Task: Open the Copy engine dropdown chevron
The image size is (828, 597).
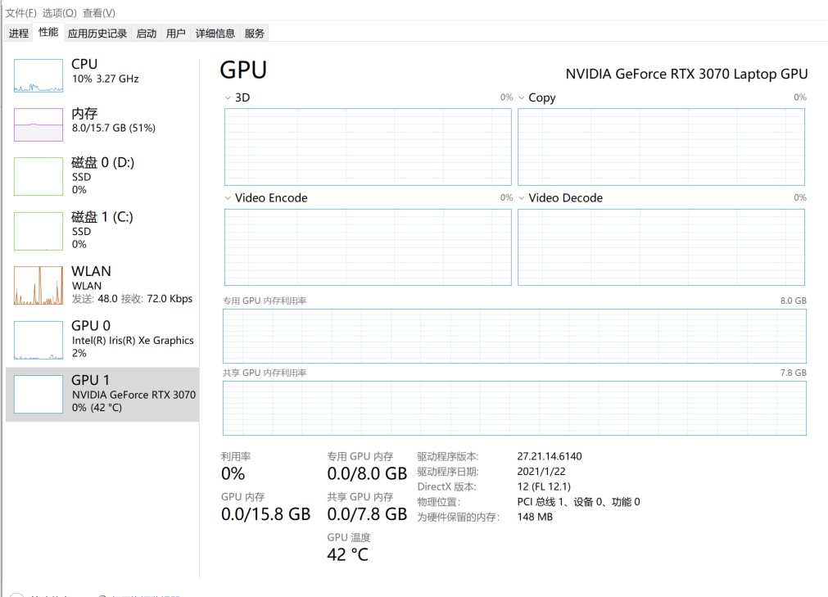Action: pos(521,97)
